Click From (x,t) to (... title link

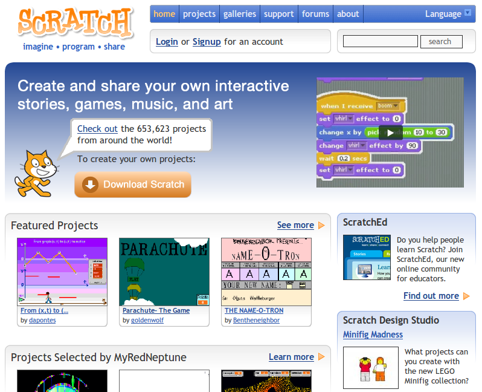point(44,310)
